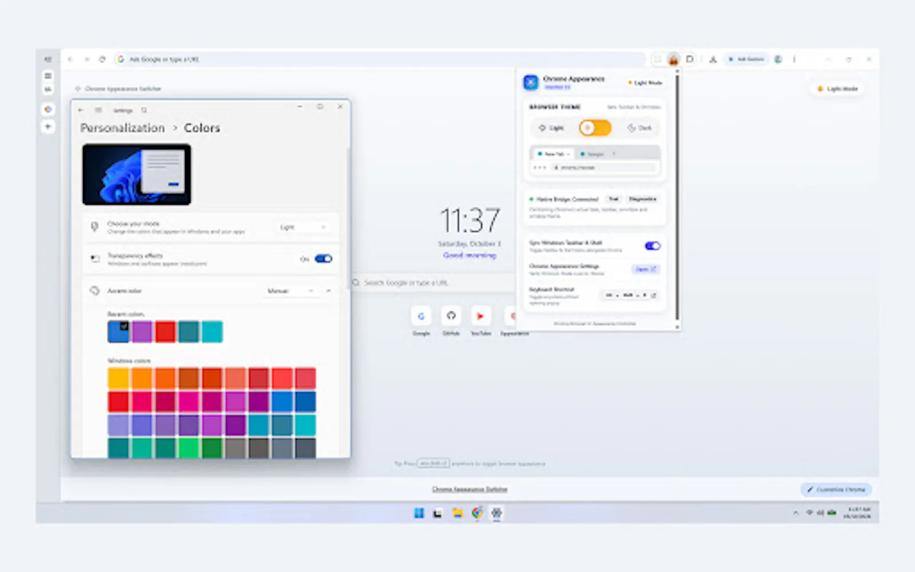Turn off Transparency effects toggle
Image resolution: width=915 pixels, height=572 pixels.
[323, 259]
